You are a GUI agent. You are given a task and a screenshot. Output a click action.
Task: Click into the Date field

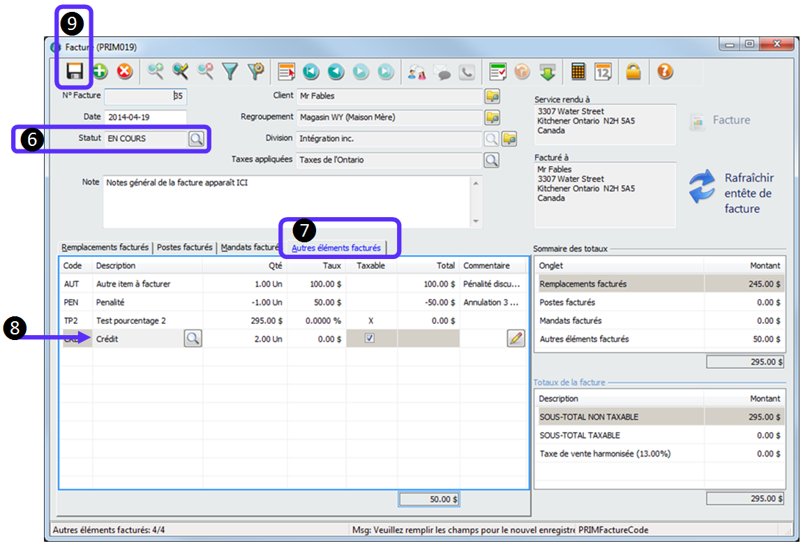click(145, 117)
